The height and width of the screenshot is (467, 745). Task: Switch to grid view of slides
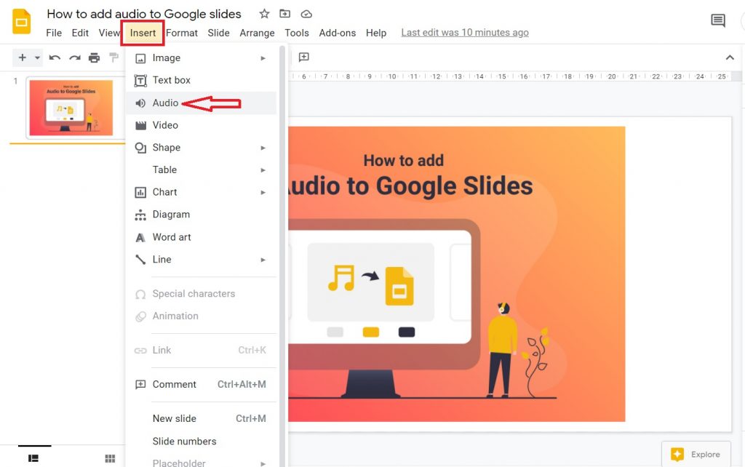click(110, 458)
